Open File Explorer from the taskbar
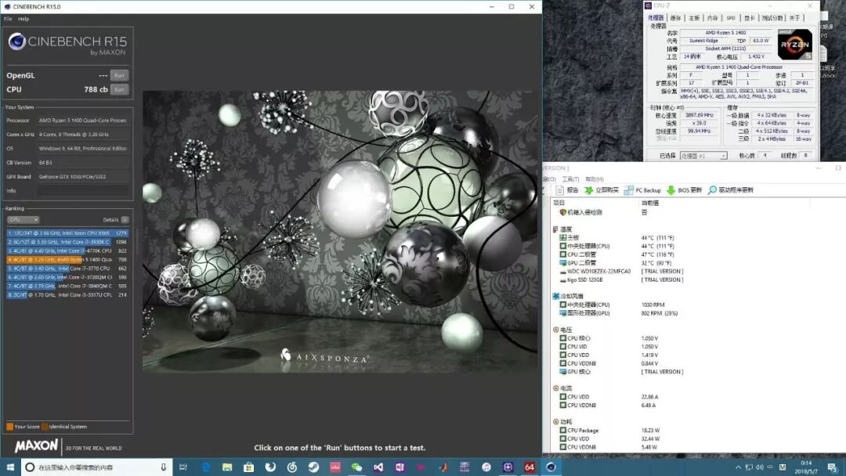Screen dimensions: 846x476 [227, 467]
